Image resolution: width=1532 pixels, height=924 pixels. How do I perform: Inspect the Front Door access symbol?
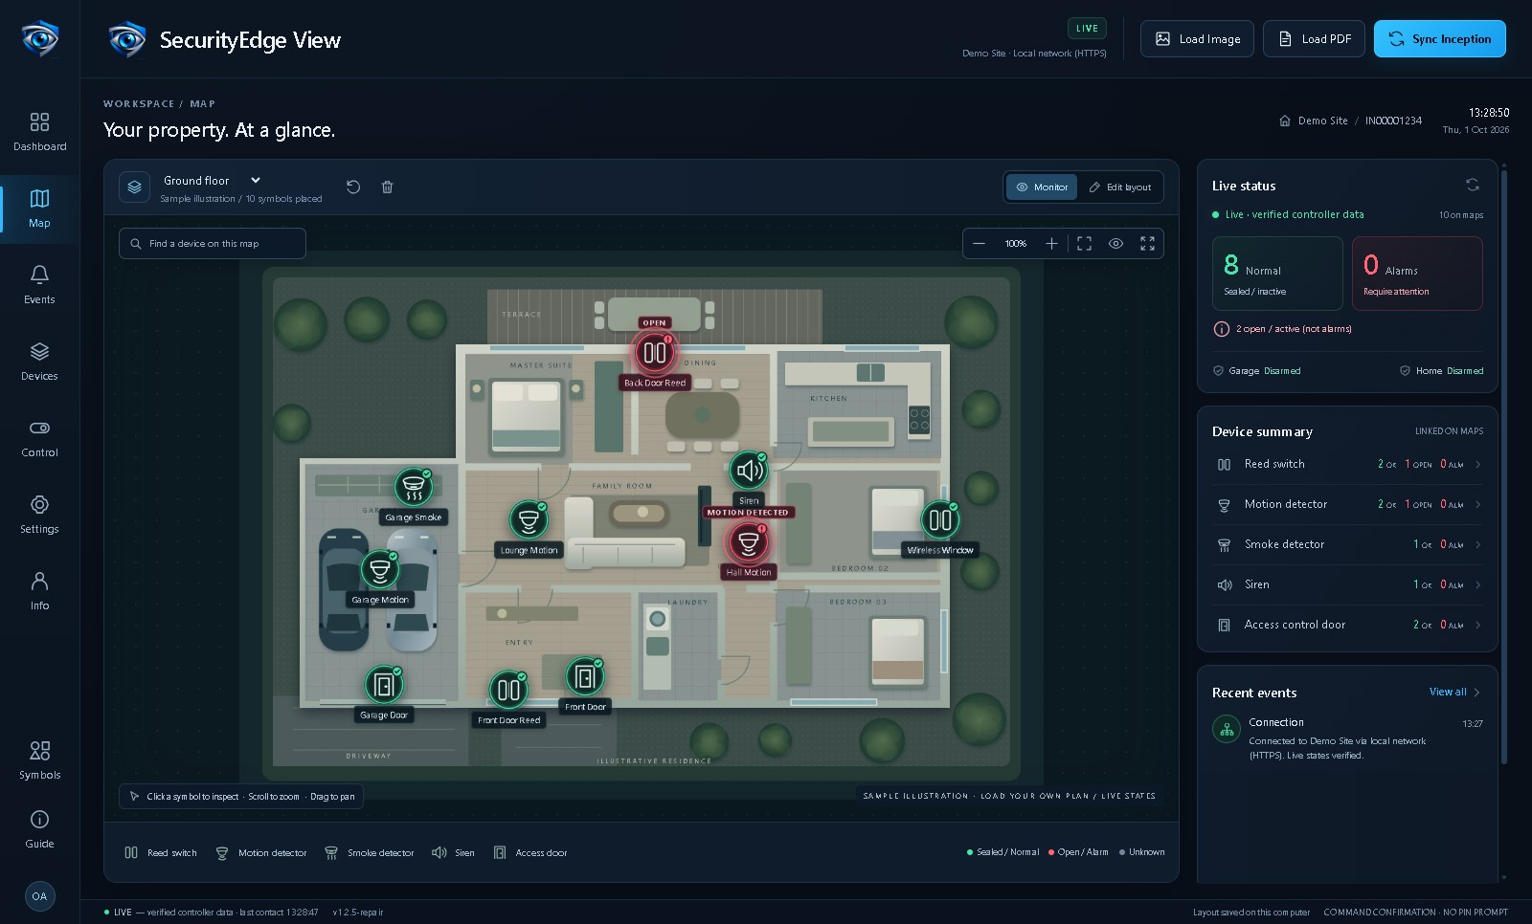coord(585,677)
